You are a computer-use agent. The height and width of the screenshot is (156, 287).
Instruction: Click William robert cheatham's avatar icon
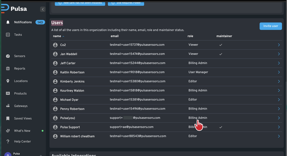(x=55, y=136)
